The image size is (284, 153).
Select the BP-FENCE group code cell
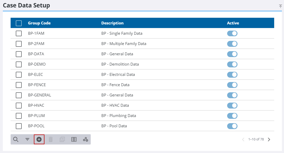37,85
